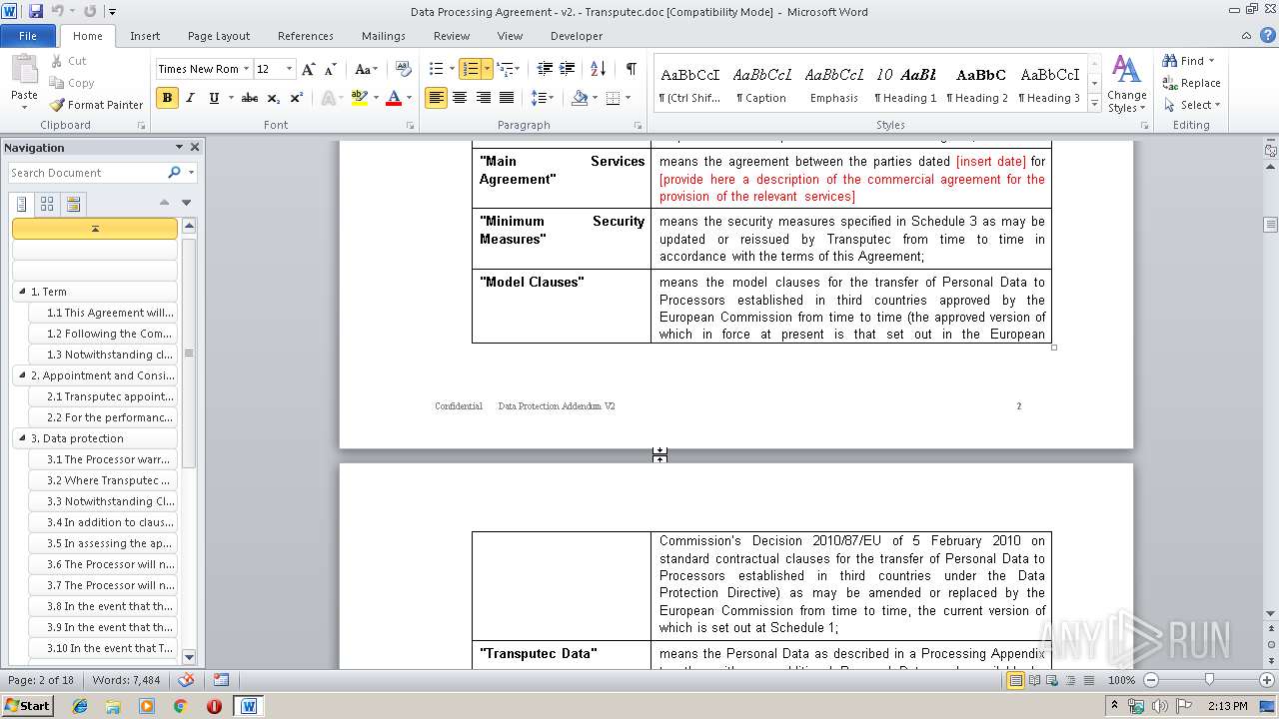
Task: Switch to the Page Layout tab
Action: point(219,36)
